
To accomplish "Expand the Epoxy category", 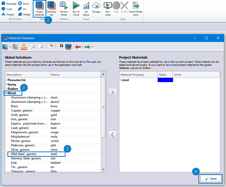I will coord(6,84).
